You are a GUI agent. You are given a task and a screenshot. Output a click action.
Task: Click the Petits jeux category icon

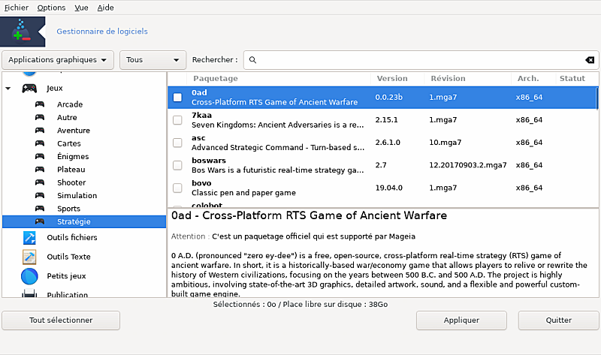coord(29,275)
